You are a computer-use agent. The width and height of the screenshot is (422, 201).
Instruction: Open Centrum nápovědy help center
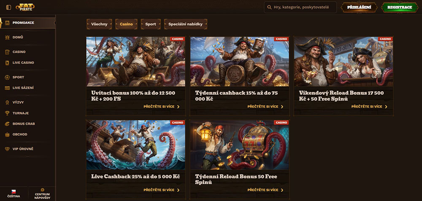point(42,193)
